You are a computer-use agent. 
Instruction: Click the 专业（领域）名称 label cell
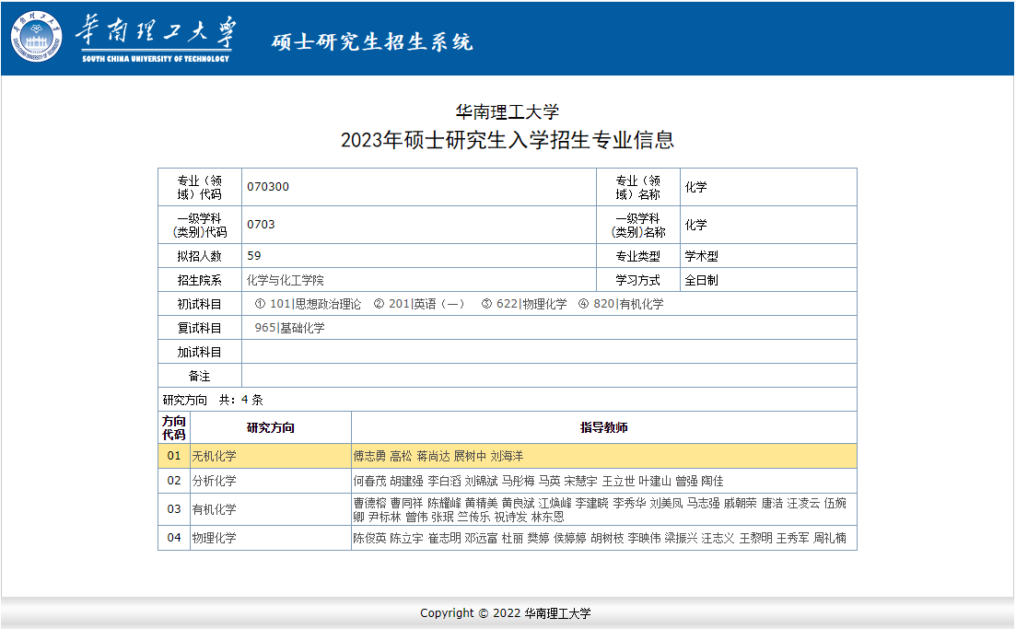click(638, 187)
